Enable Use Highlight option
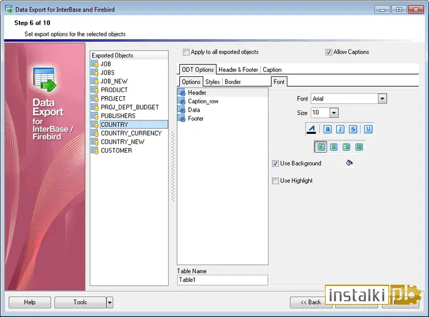This screenshot has height=317, width=429. point(275,181)
